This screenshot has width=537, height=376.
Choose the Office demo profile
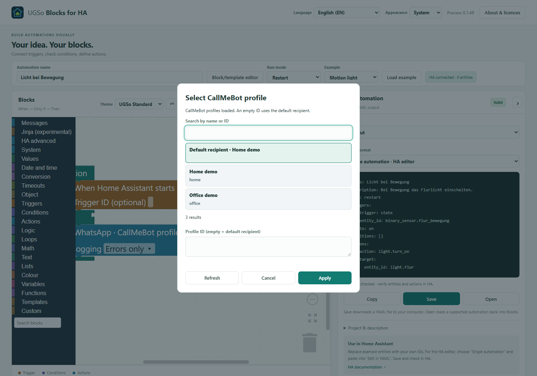click(x=268, y=199)
